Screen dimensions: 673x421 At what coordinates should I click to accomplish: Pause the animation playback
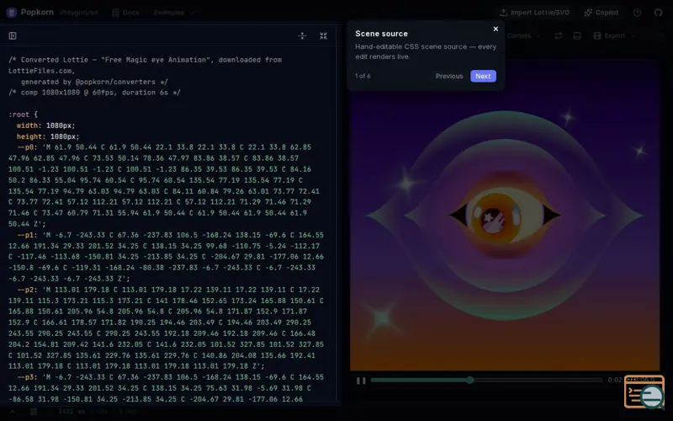point(361,381)
